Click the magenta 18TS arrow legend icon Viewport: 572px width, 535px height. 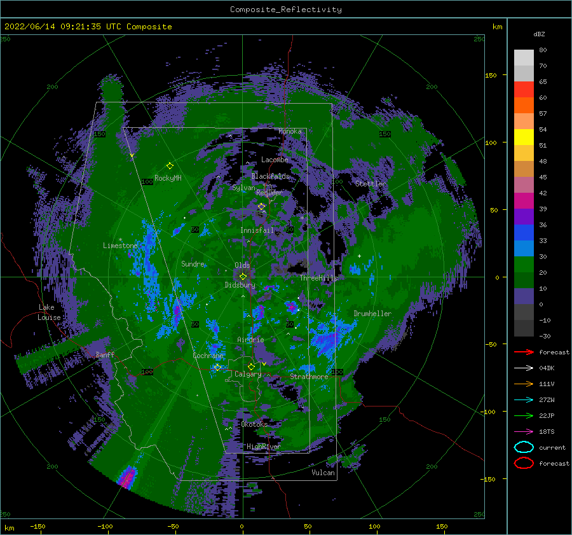click(524, 432)
